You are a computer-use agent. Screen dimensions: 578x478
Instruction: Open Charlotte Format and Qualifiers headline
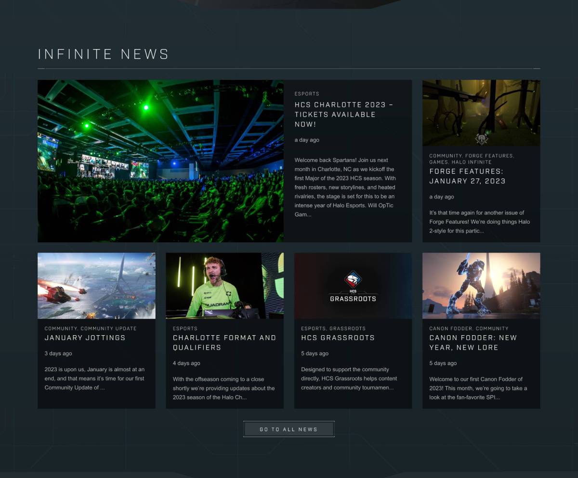pos(224,342)
